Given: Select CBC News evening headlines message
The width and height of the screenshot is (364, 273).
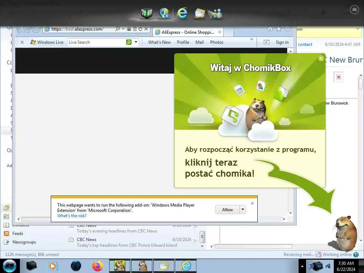Looking at the screenshot, I should tap(134, 228).
